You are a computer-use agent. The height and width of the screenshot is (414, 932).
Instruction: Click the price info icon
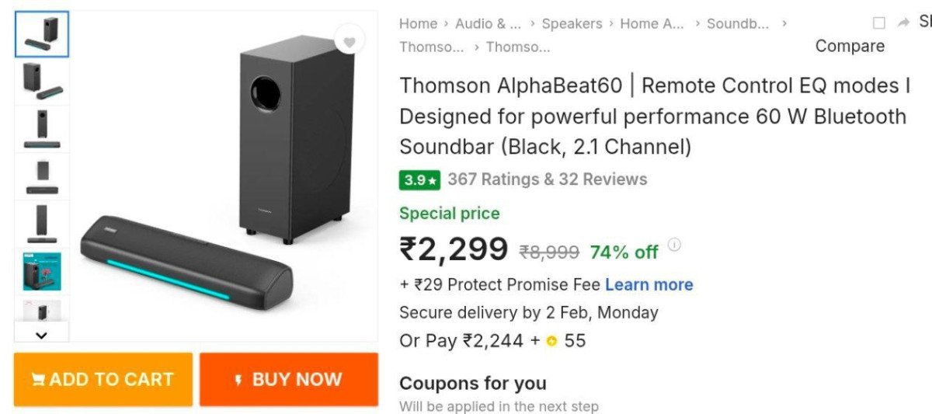(674, 245)
